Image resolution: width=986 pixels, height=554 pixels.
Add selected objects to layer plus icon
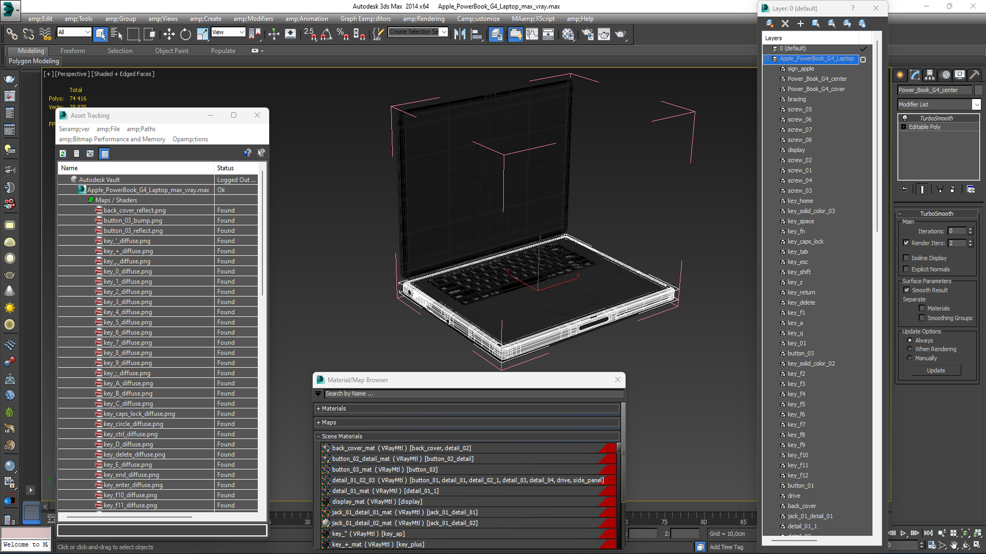click(800, 24)
